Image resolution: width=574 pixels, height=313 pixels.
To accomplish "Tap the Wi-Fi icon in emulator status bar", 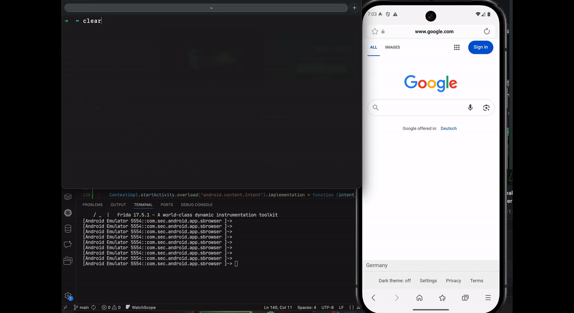I will [478, 14].
